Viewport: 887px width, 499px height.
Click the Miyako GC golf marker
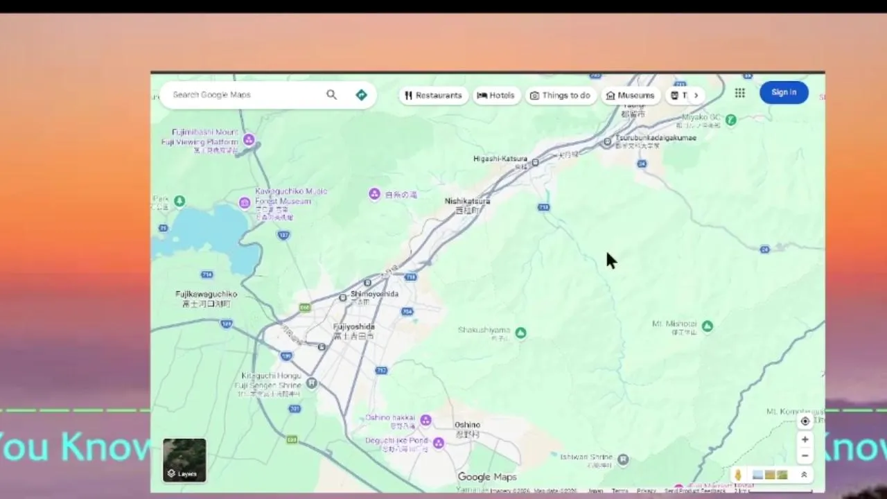point(730,120)
